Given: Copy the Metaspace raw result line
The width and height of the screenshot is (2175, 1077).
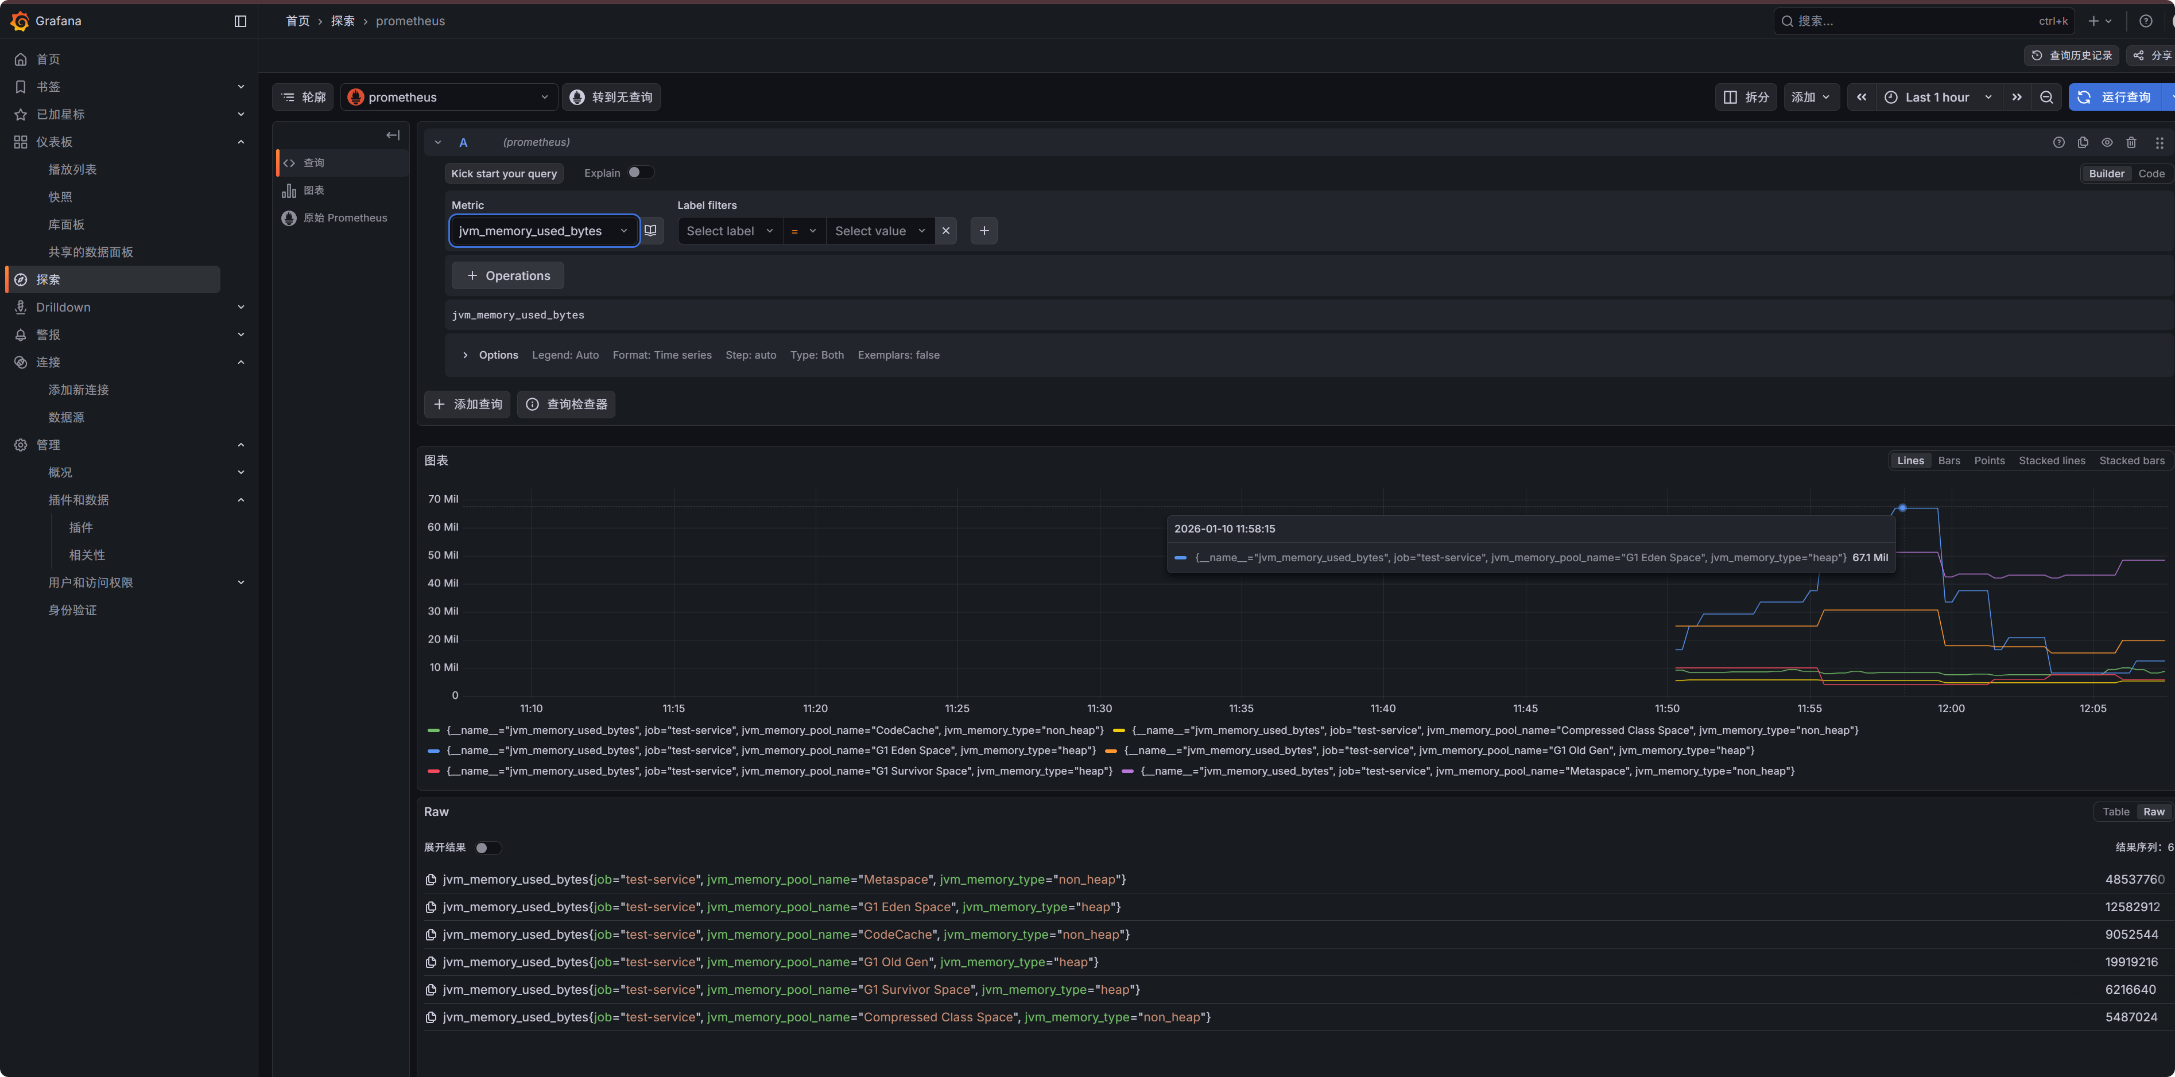Looking at the screenshot, I should [431, 880].
